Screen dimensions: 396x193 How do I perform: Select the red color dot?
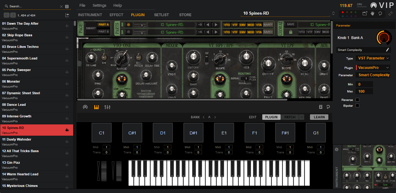pyautogui.click(x=343, y=13)
